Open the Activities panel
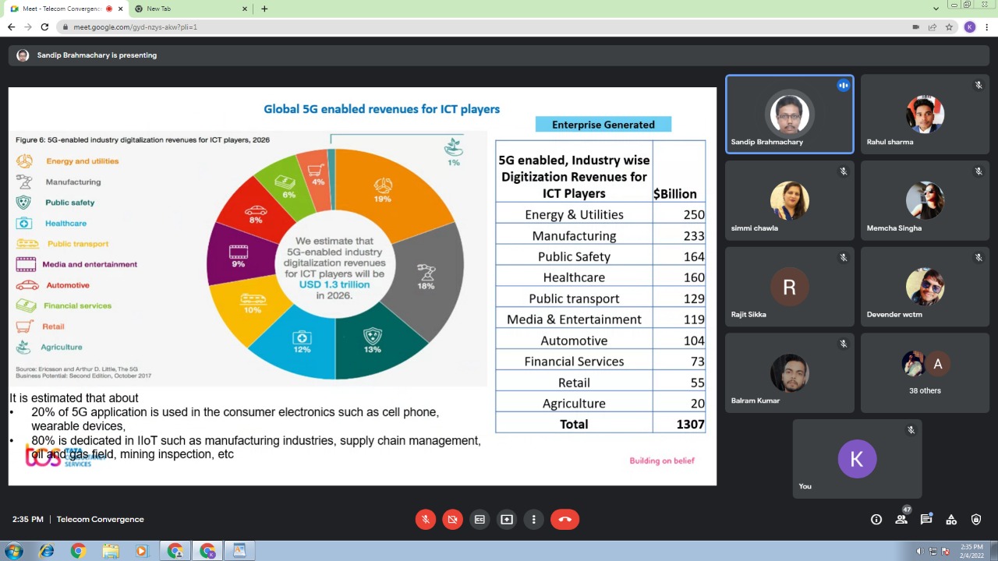This screenshot has width=998, height=561. point(951,520)
